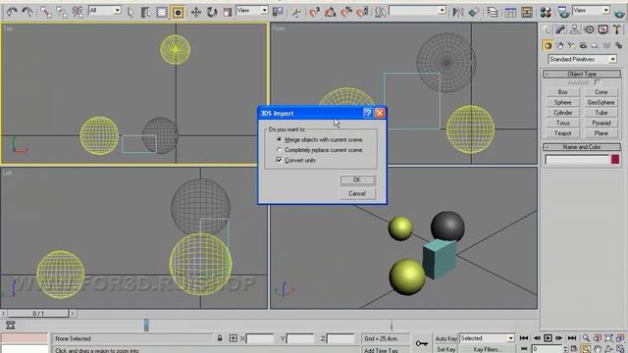Open the Curve Editor icon
Image resolution: width=628 pixels, height=353 pixels.
pos(510,12)
